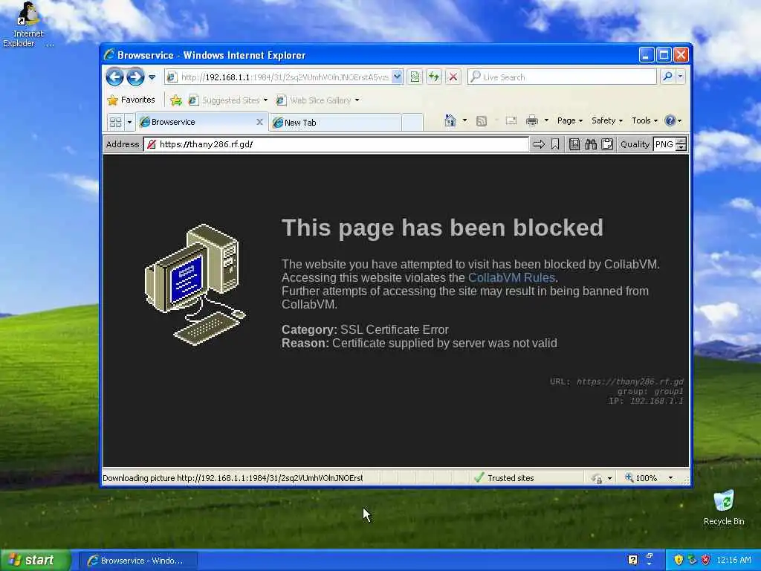Open the Page menu

tap(570, 120)
